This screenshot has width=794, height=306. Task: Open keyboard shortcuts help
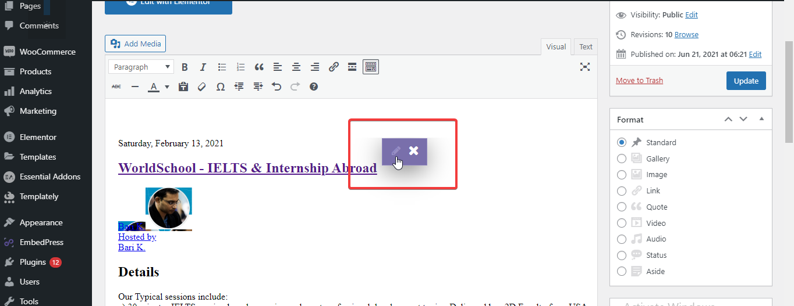click(314, 87)
